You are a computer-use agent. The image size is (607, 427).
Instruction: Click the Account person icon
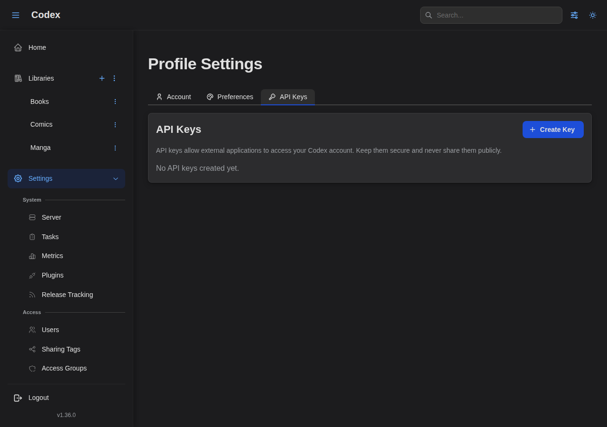tap(159, 97)
